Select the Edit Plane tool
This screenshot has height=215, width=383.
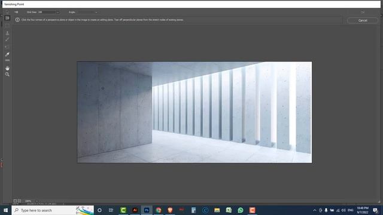point(7,12)
